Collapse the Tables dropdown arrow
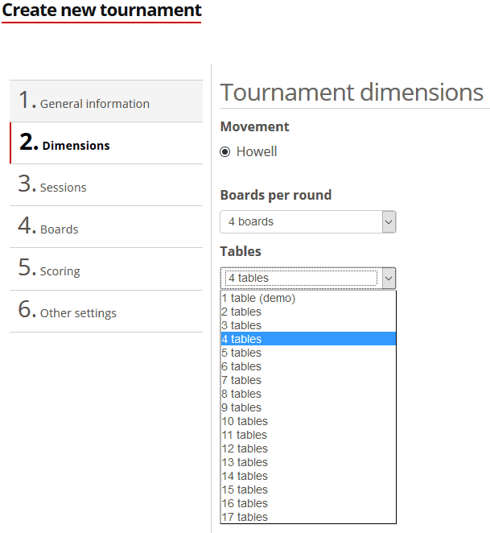Screen dimensions: 490x533 [x=388, y=278]
